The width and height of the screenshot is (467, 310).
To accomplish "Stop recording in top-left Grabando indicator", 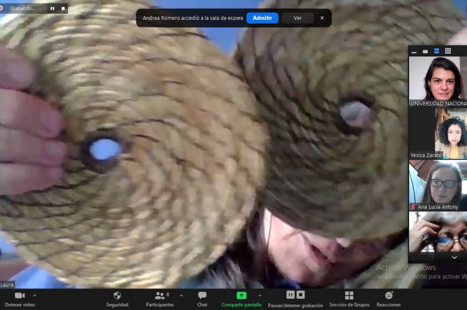I will click(x=62, y=9).
